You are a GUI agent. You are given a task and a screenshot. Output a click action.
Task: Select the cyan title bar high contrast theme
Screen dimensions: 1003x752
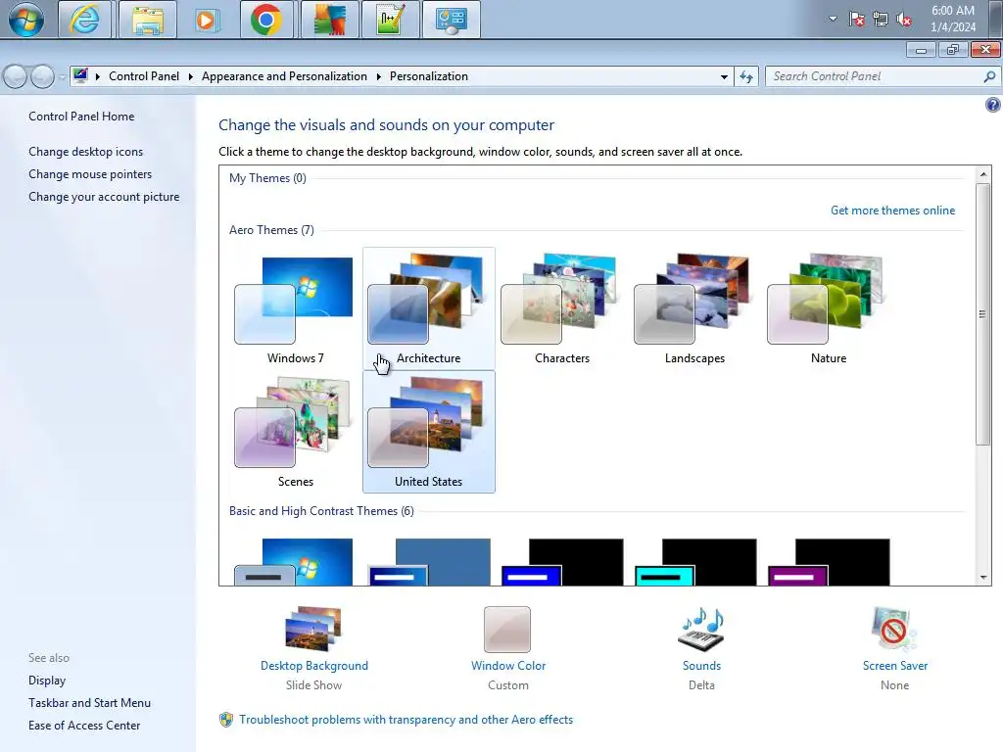click(694, 562)
